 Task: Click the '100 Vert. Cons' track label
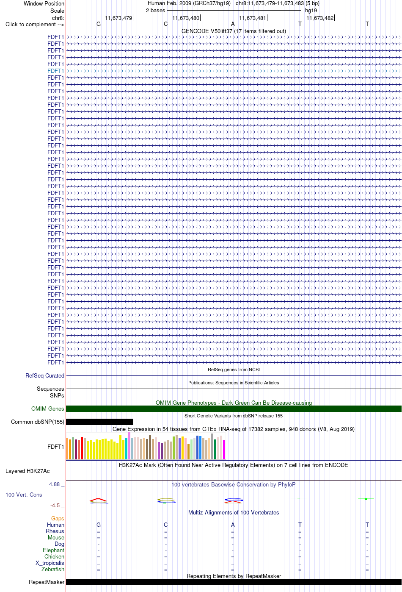point(24,495)
